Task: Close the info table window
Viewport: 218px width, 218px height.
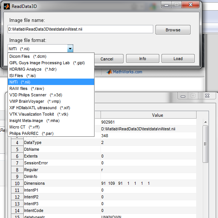Action: tap(207, 96)
